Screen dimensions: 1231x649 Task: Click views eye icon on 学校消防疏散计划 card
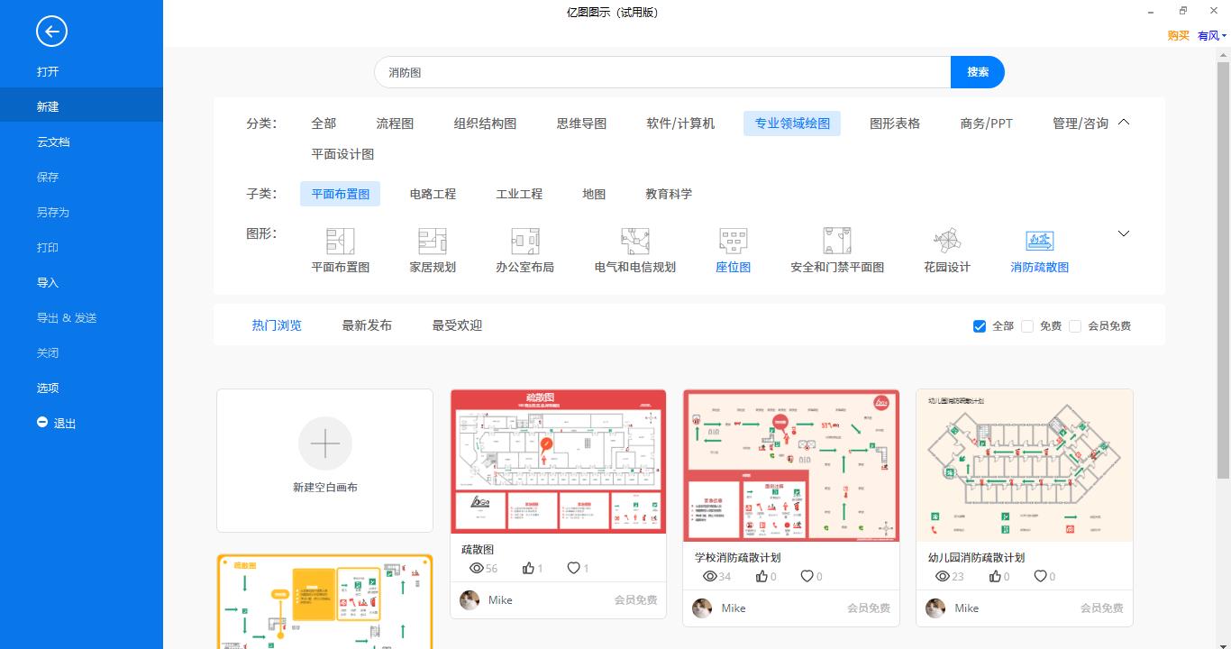pyautogui.click(x=710, y=576)
